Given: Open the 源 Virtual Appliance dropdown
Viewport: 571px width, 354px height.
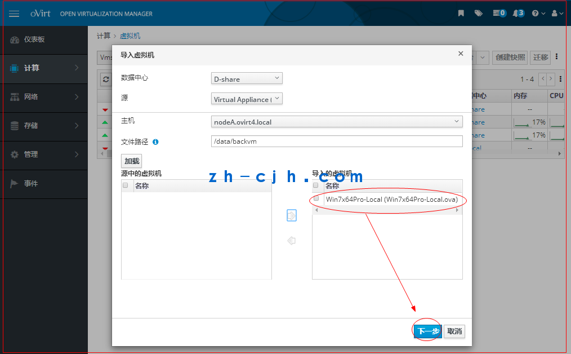Looking at the screenshot, I should (247, 99).
